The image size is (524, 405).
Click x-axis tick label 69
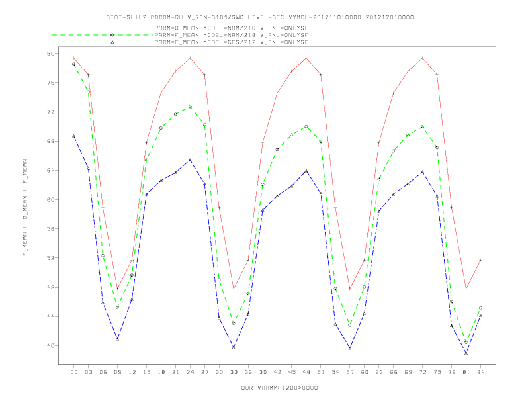(x=408, y=372)
